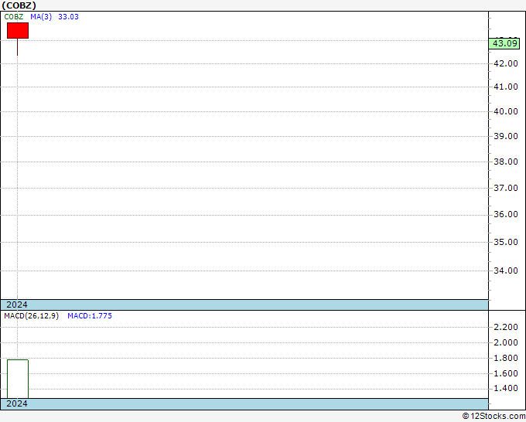Click the candlestick lower wick
The image size is (526, 422).
pos(18,47)
